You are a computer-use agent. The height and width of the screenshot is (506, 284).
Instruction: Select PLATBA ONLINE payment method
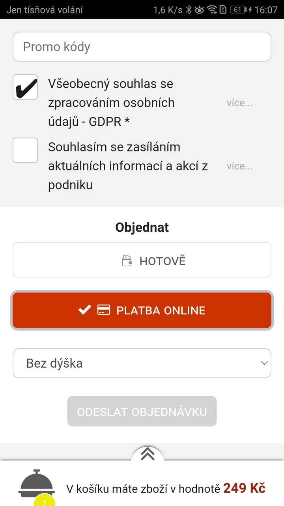[142, 310]
